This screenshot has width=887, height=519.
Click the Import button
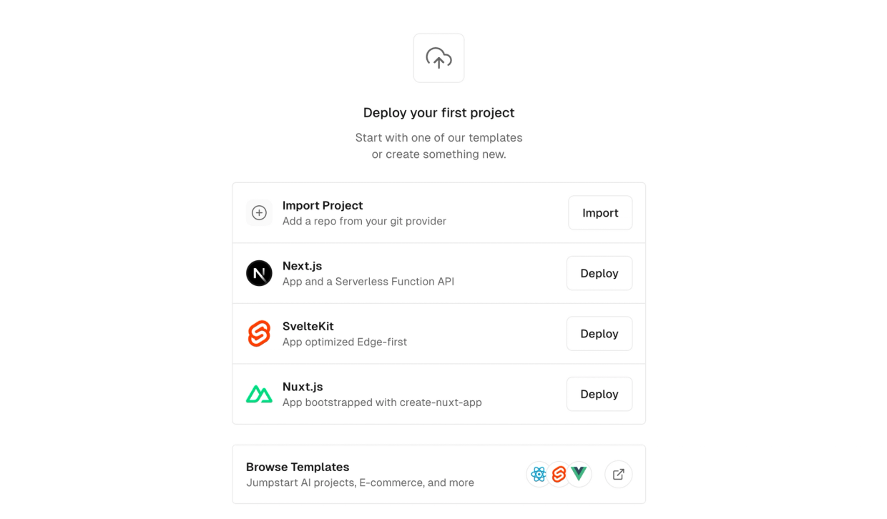pyautogui.click(x=600, y=212)
